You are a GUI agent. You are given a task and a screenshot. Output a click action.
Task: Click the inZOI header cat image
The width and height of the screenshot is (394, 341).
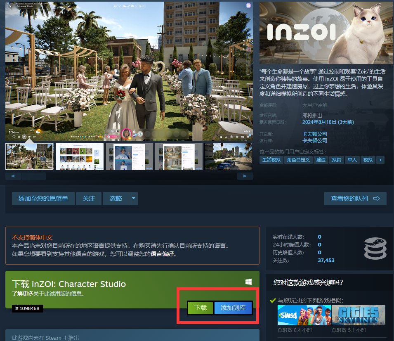click(x=326, y=33)
